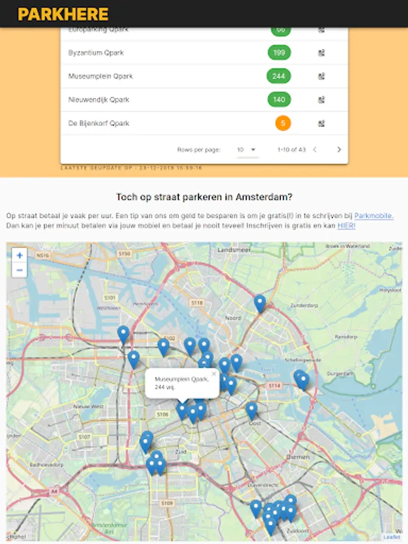Image resolution: width=408 pixels, height=544 pixels.
Task: Select the De Bijenkorf Qpark row name
Action: 99,123
